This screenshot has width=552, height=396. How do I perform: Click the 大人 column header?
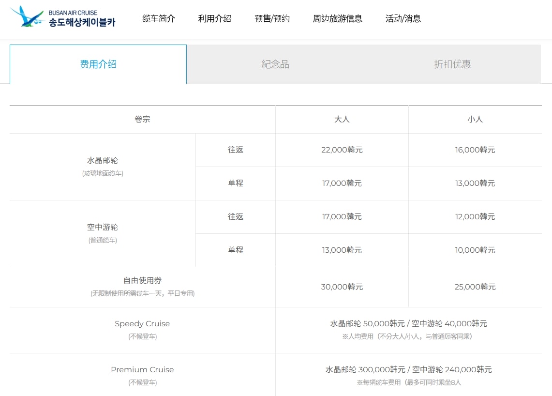point(342,120)
